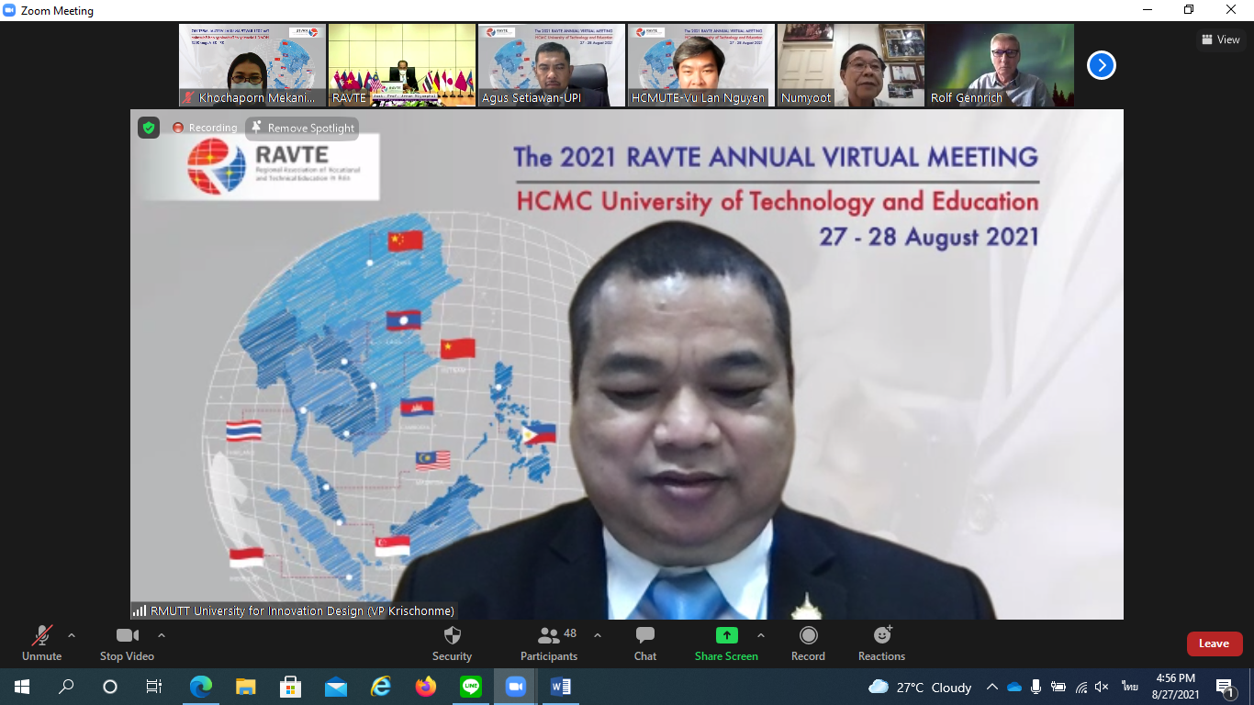
Task: Open Microsoft Store from taskbar
Action: 291,687
